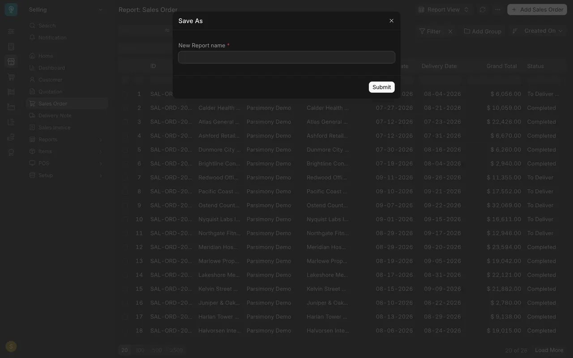Expand the Setup sidebar section
This screenshot has height=358, width=573.
coord(67,175)
